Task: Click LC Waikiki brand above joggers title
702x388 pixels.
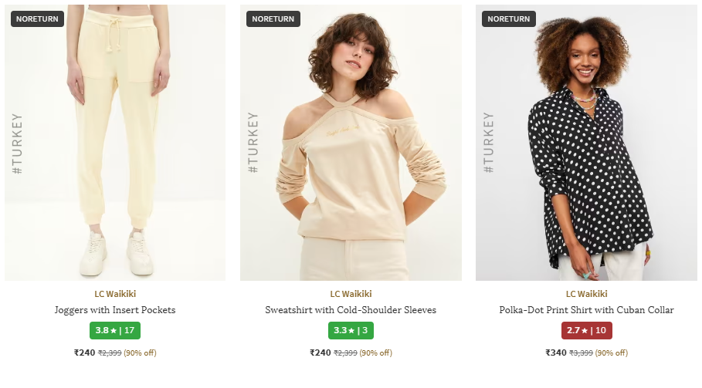Action: click(x=115, y=294)
